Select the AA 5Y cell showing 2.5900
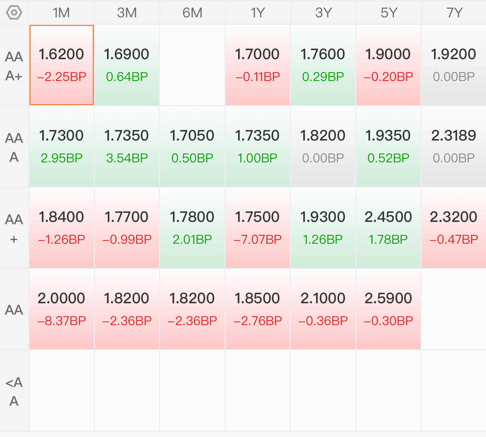 point(388,309)
